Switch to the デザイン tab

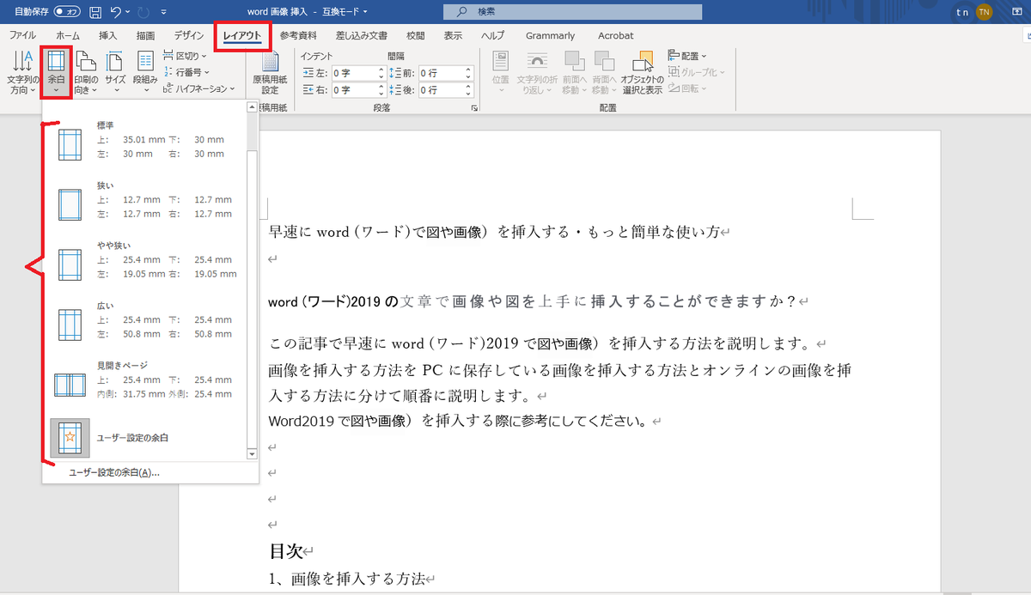188,36
